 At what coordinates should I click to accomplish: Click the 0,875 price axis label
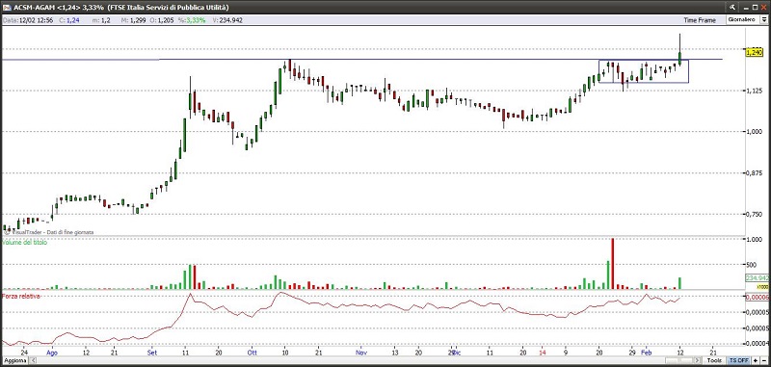754,173
